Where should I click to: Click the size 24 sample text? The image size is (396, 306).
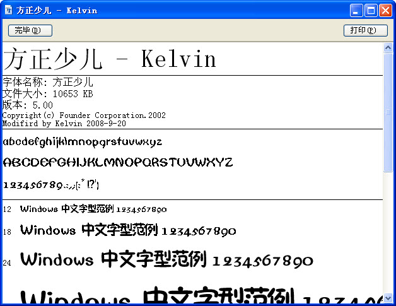166,260
